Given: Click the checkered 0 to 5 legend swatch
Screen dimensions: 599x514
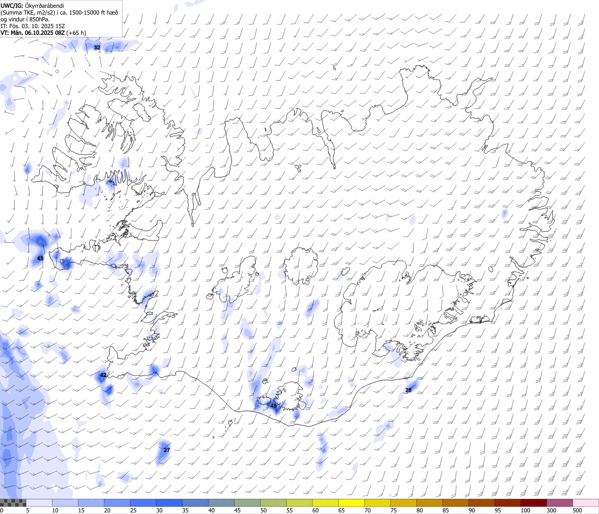Looking at the screenshot, I should click(x=13, y=503).
